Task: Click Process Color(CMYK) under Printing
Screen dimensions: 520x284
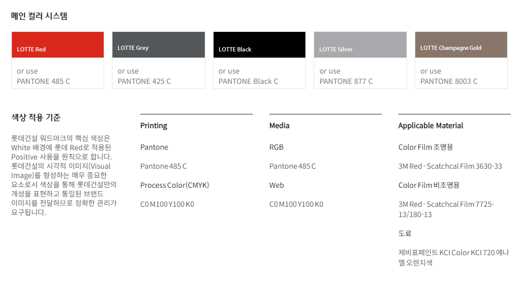Action: (x=174, y=185)
